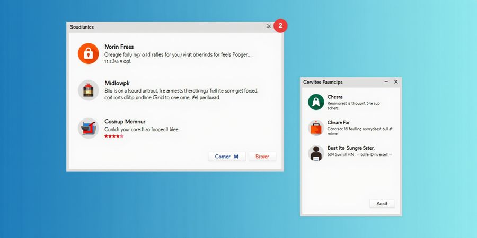The width and height of the screenshot is (477, 238).
Task: Click the Cervites Fauncips window title
Action: 323,82
